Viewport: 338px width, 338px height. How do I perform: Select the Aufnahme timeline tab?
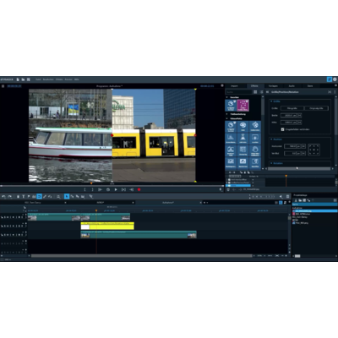[x=168, y=203]
